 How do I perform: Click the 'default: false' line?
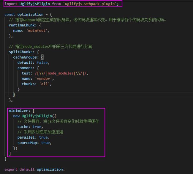33,63
